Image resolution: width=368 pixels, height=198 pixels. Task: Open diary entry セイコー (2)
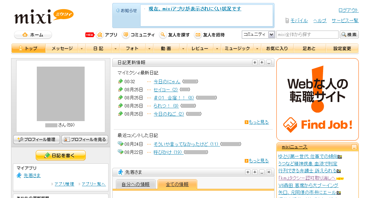166,90
